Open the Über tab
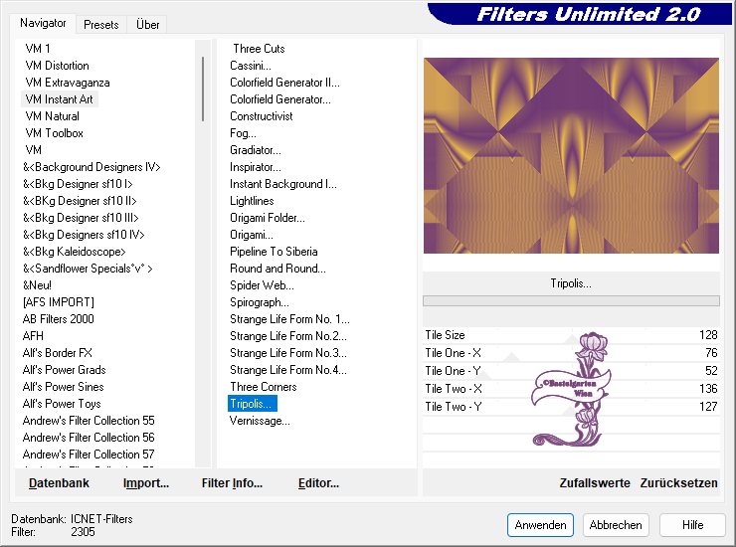This screenshot has width=736, height=547. tap(147, 25)
